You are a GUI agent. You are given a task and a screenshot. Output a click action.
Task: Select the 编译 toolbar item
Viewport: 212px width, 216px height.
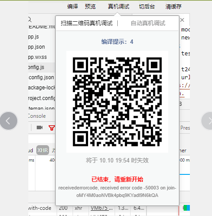[x=73, y=7]
